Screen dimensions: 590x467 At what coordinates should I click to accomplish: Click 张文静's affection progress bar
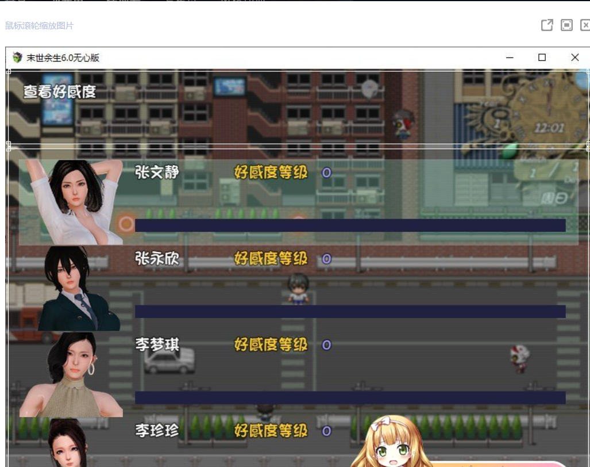(x=350, y=225)
